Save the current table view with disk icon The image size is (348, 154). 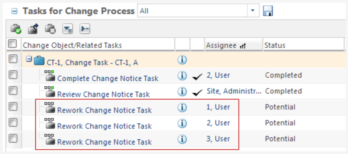[268, 11]
